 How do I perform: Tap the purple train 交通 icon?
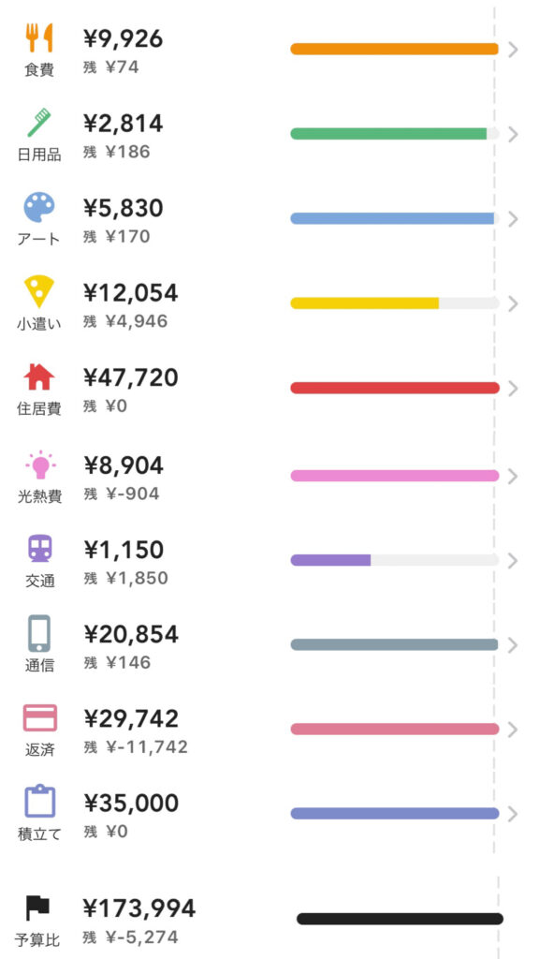point(40,549)
